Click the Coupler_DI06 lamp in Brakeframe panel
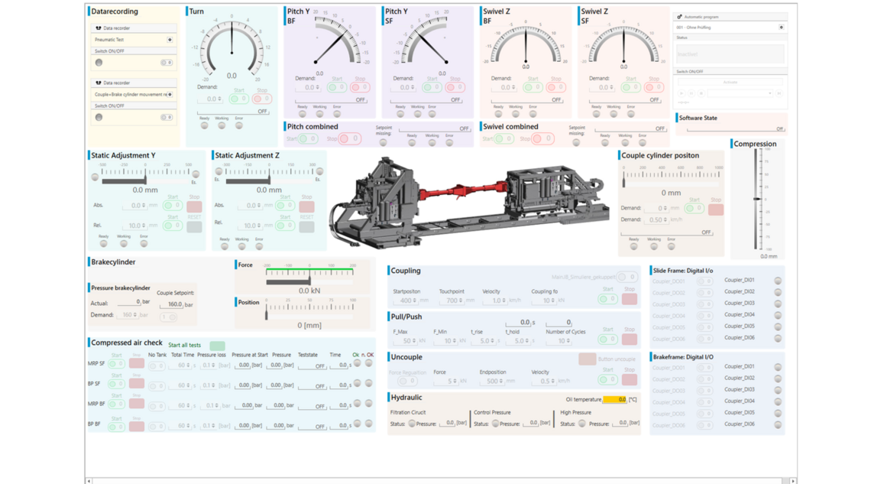 (x=777, y=425)
